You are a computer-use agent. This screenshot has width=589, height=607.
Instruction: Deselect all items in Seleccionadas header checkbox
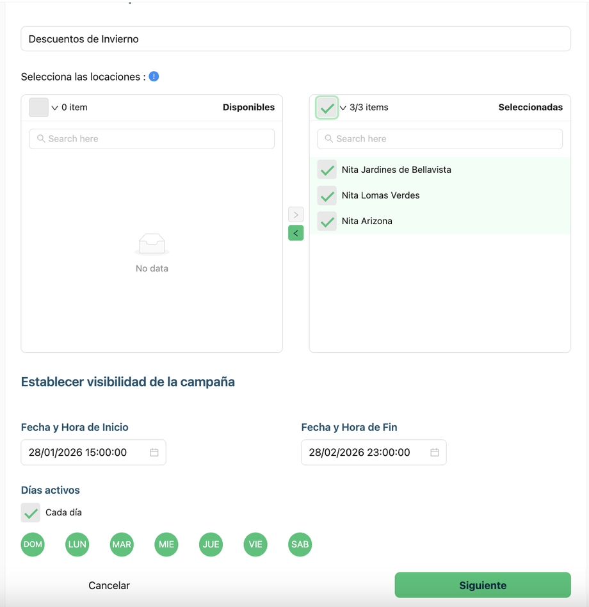(x=327, y=108)
